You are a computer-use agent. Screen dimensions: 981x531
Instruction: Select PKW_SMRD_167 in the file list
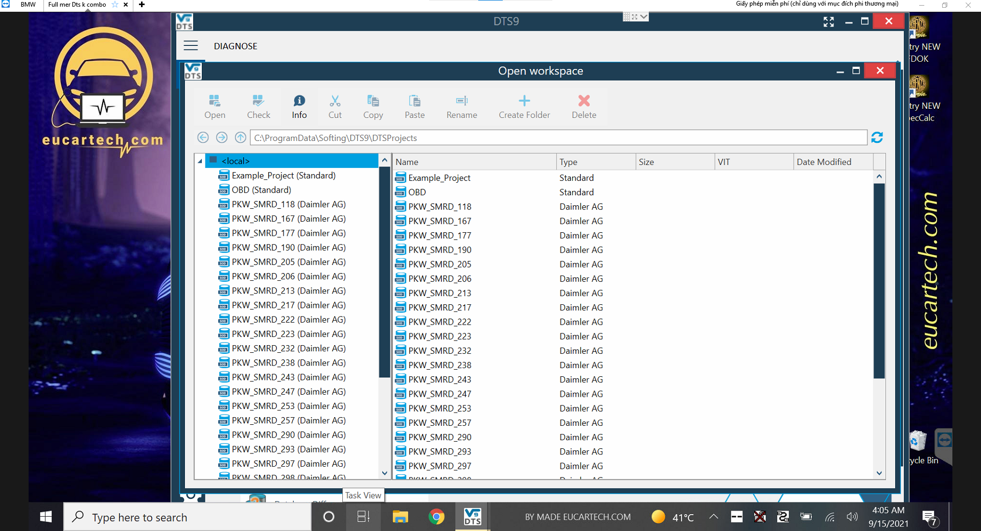440,221
